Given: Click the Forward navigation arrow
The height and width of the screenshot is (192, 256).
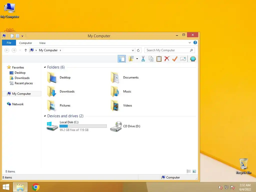Looking at the screenshot, I should (x=14, y=50).
